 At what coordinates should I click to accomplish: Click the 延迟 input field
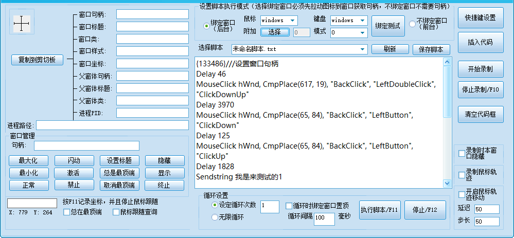[x=487, y=209]
